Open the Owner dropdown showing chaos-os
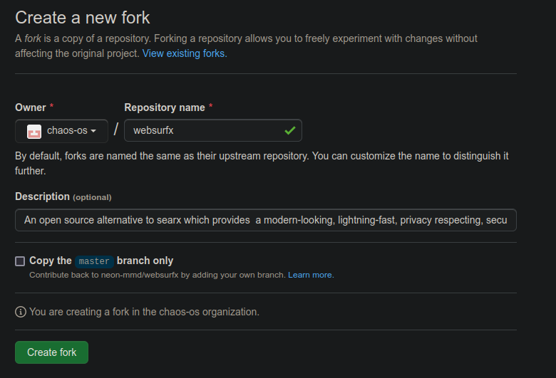The image size is (556, 378). pyautogui.click(x=61, y=131)
